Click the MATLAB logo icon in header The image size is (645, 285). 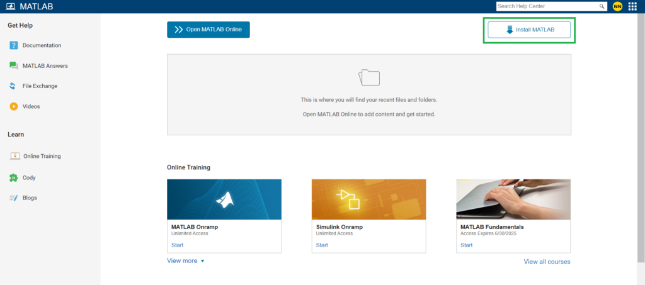click(x=11, y=6)
